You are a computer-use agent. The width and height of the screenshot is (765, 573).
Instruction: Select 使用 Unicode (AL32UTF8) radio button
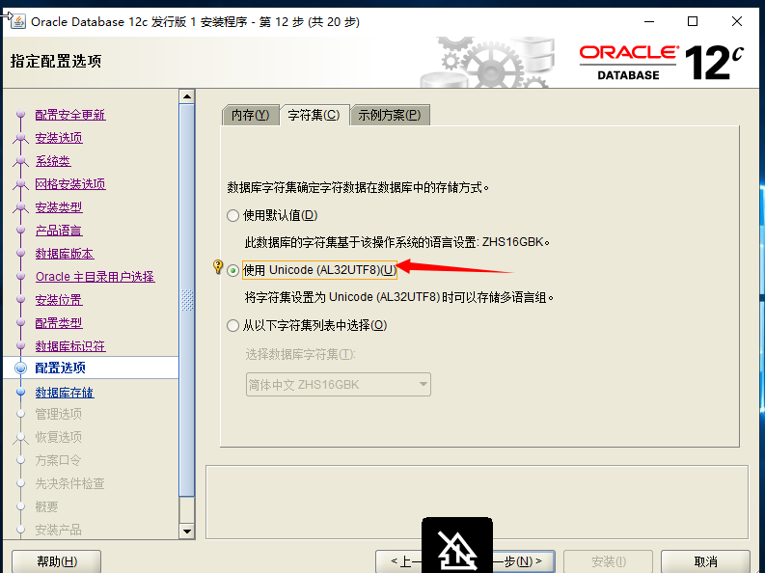(x=232, y=270)
